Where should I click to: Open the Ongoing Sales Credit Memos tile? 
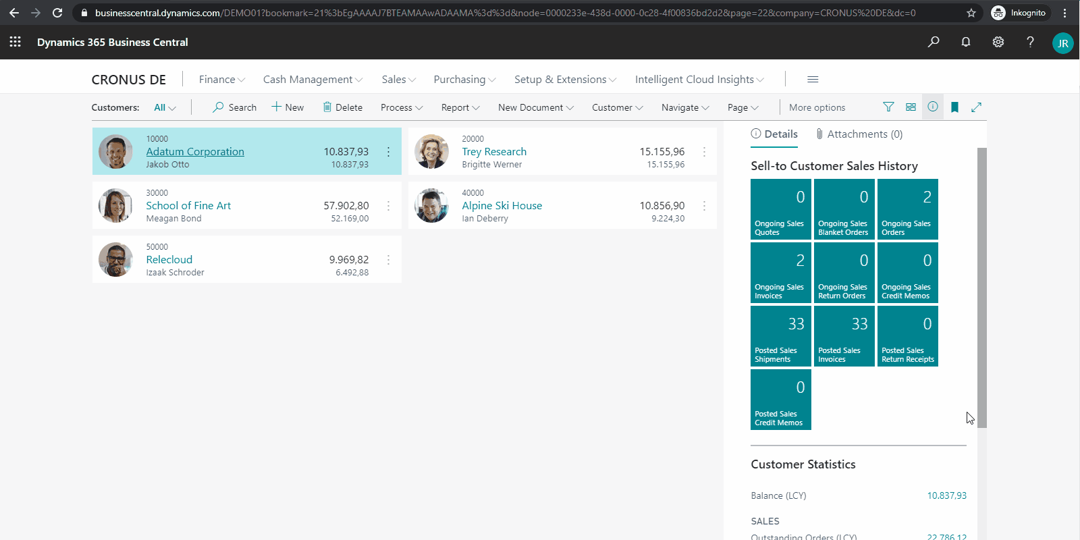tap(908, 273)
